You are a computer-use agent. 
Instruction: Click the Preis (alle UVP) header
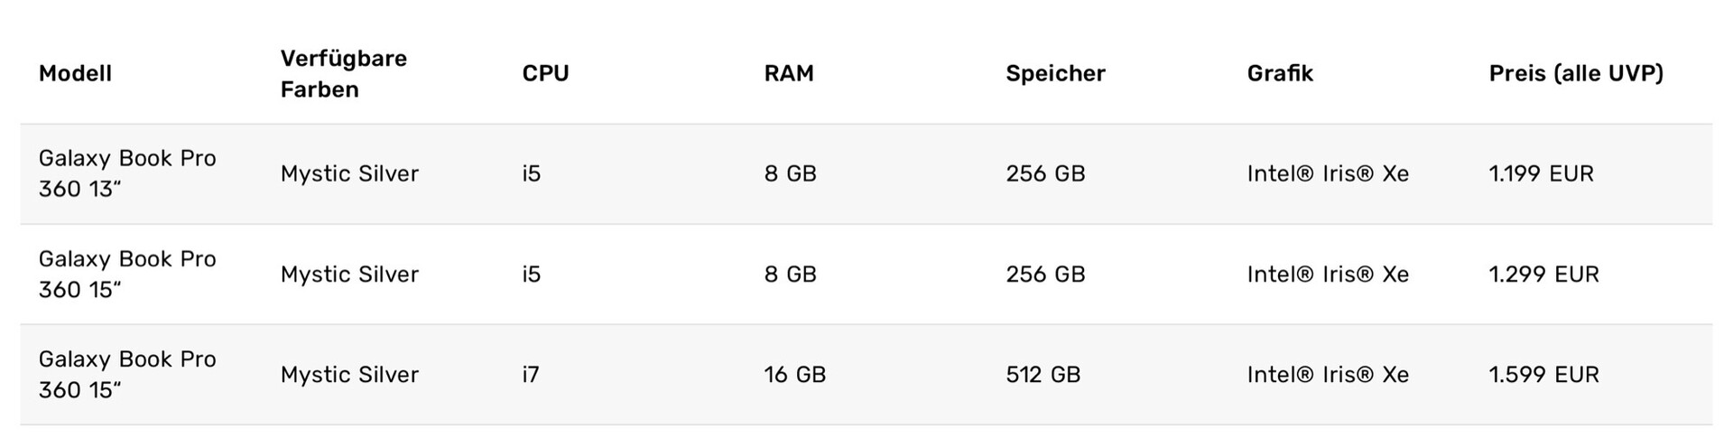1575,73
